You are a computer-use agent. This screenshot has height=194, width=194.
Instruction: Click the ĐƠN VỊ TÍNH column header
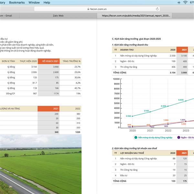click(x=8, y=61)
